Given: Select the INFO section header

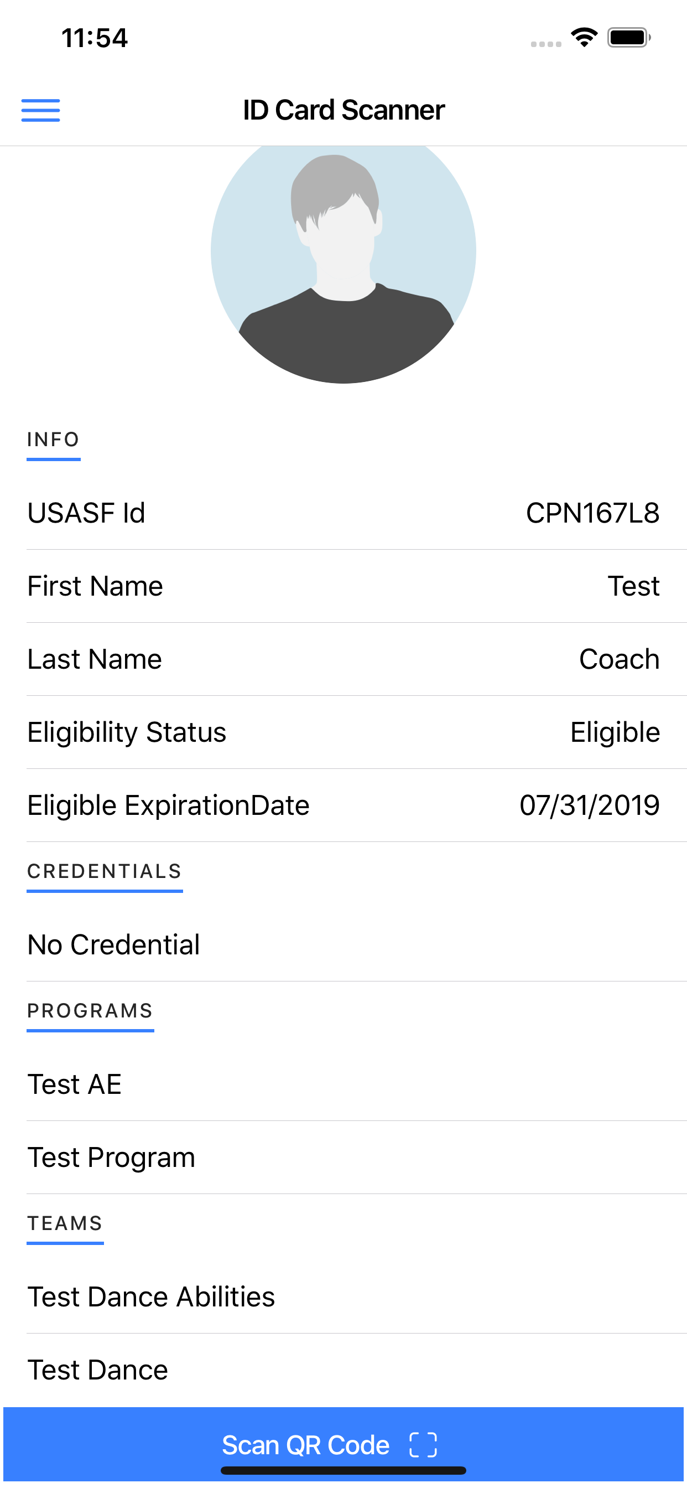Looking at the screenshot, I should point(53,440).
